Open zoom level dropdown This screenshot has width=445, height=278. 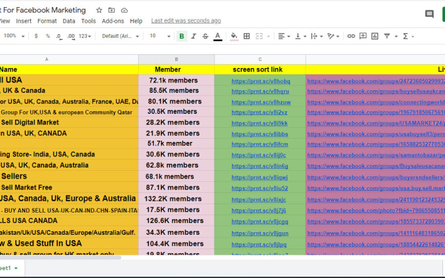coord(14,36)
